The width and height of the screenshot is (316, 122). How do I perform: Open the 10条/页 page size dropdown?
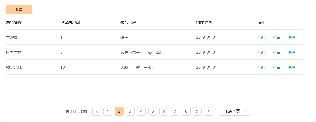coord(234,111)
